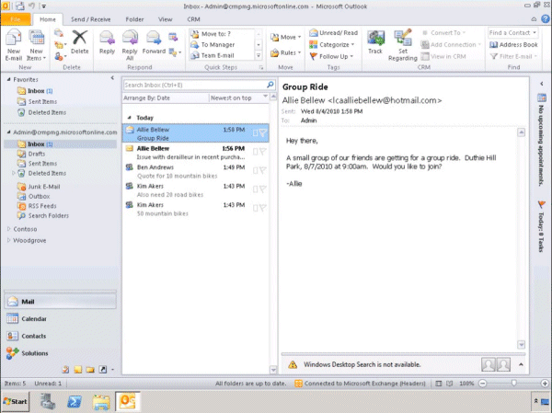Open Outlook Help icon

point(545,19)
